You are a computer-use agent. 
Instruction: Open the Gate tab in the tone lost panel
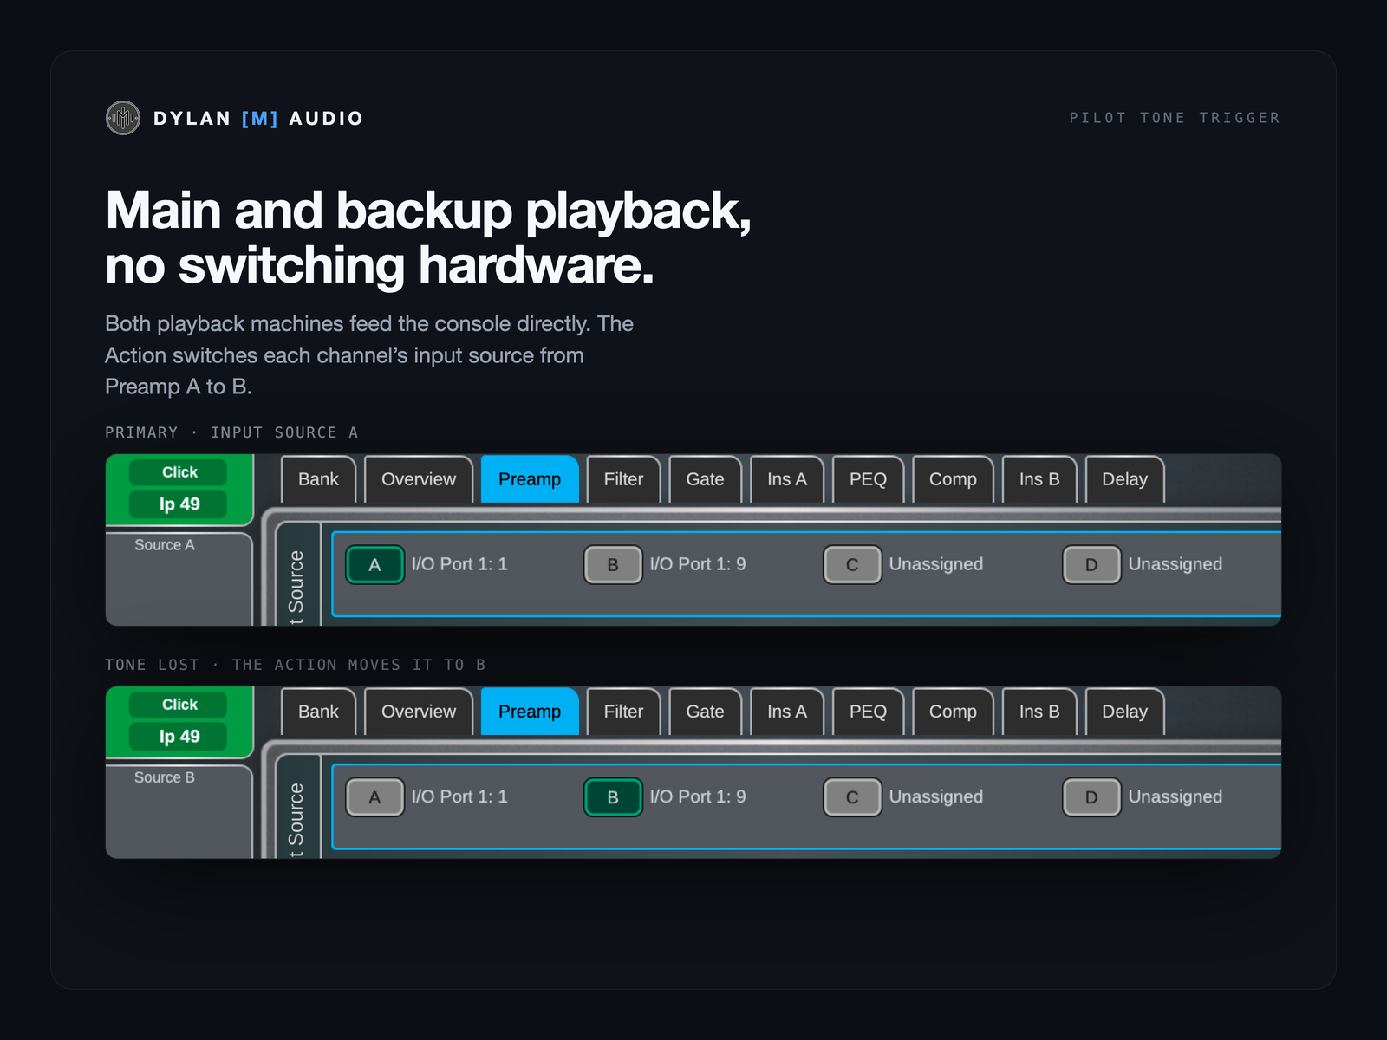click(705, 712)
